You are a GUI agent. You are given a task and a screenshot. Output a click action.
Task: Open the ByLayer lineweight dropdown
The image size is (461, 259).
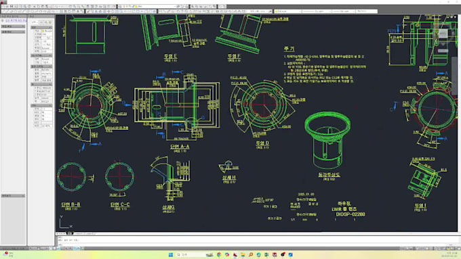344,11
